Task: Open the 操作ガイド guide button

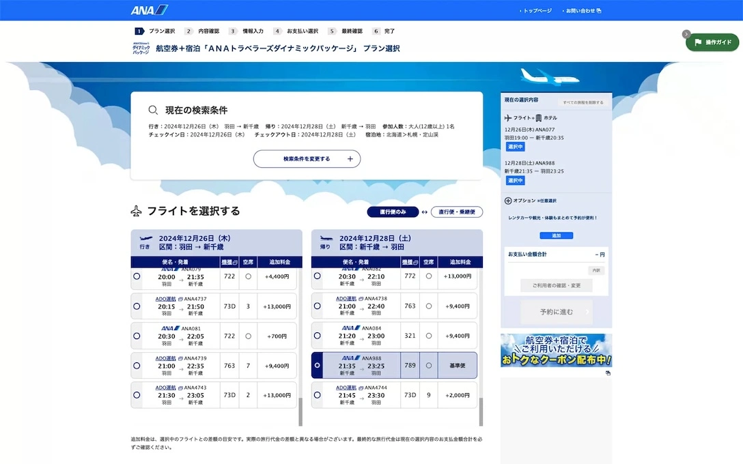Action: [x=713, y=42]
